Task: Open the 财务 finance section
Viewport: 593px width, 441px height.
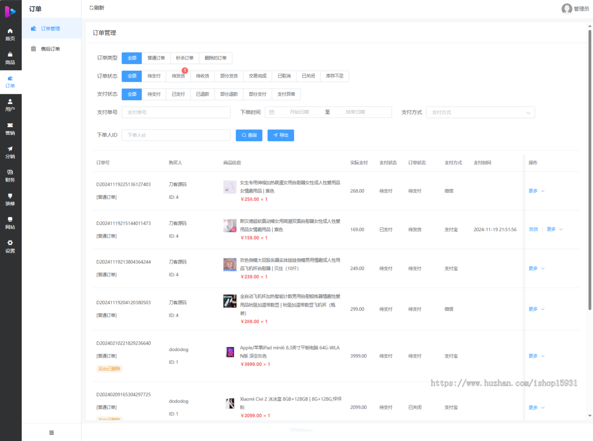Action: [10, 176]
